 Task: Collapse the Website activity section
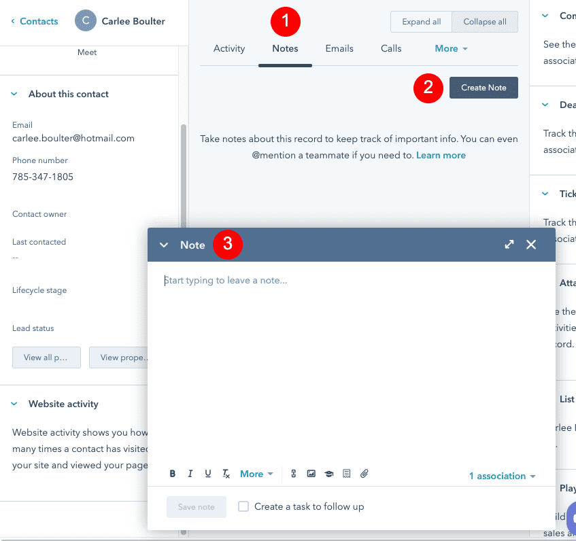pos(14,404)
